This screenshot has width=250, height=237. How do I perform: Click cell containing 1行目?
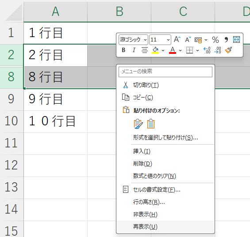coord(55,33)
